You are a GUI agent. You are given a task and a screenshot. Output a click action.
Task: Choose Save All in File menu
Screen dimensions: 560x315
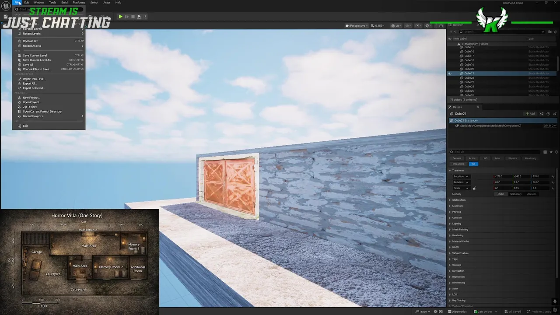pos(49,65)
